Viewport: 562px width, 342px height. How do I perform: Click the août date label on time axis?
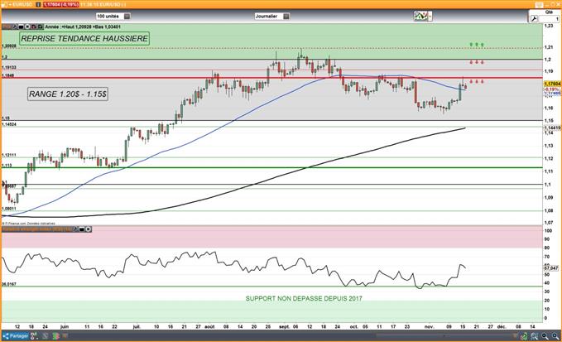209,326
